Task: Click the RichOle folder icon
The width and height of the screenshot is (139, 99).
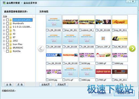Action: coord(11,51)
